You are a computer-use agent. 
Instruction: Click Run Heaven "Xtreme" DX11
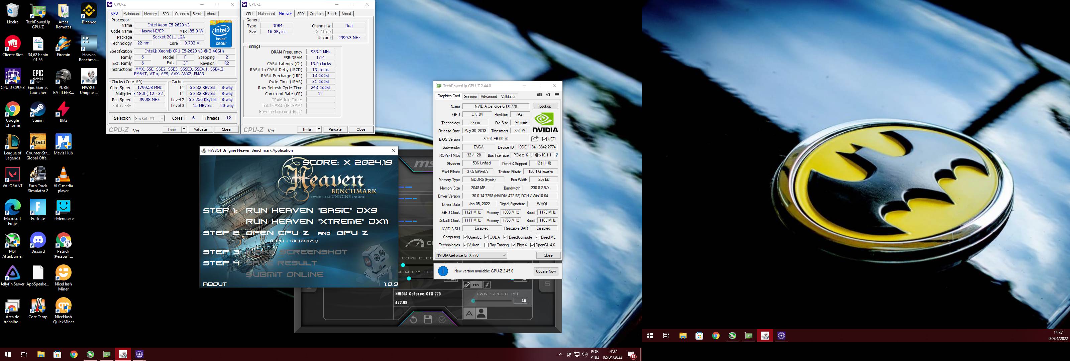coord(317,221)
